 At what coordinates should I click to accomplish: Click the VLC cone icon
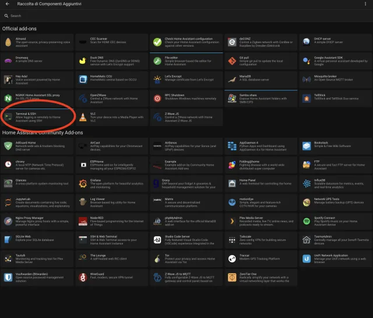(83, 117)
